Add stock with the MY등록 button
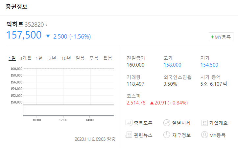 click(x=221, y=37)
